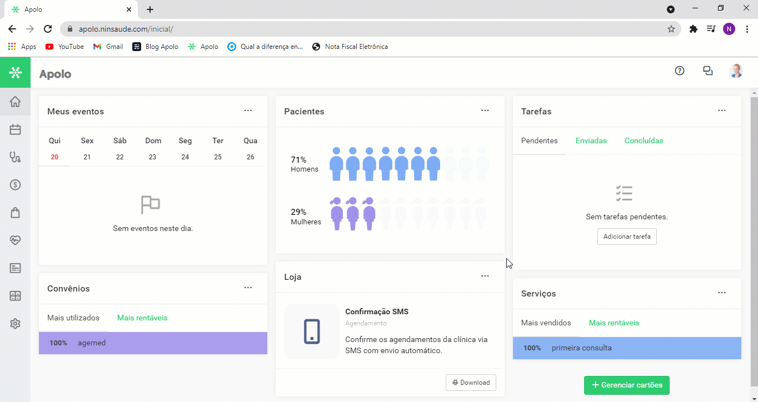Open the Blog Apolo bookmark
This screenshot has width=758, height=402.
click(156, 47)
